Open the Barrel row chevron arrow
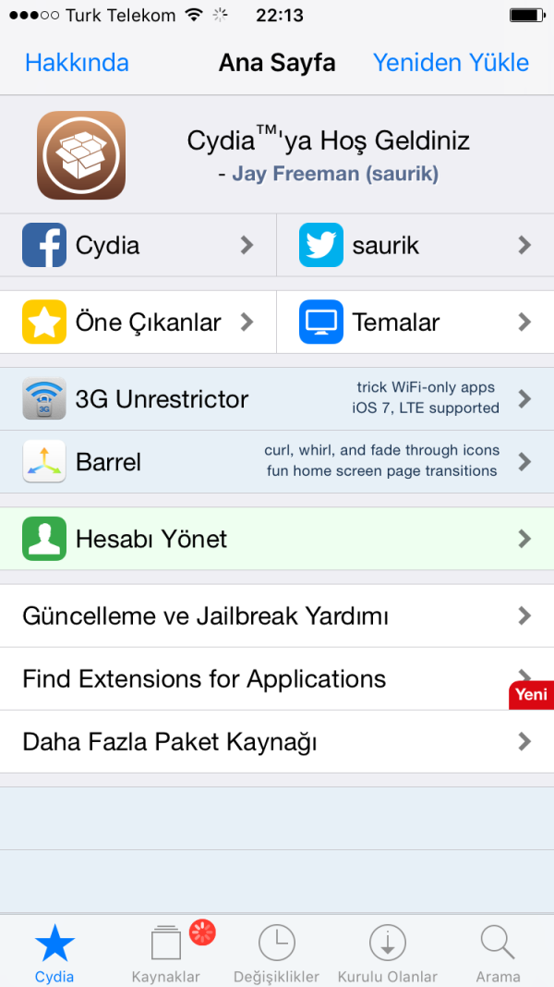Screen dimensions: 554x987 tap(524, 461)
